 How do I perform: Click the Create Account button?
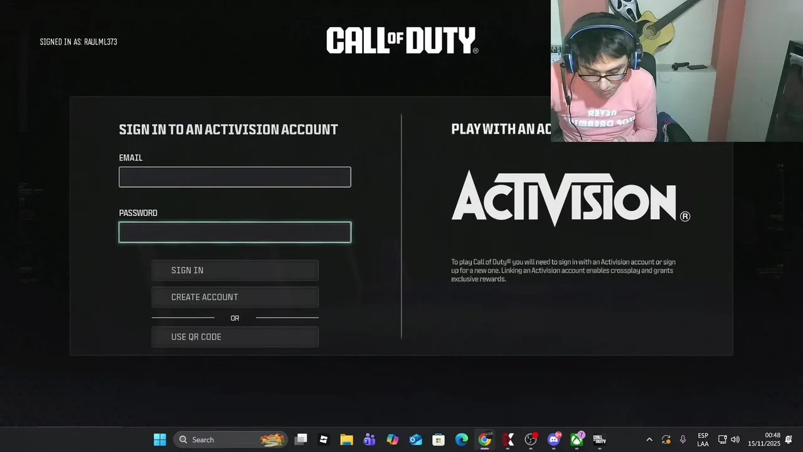pyautogui.click(x=235, y=297)
